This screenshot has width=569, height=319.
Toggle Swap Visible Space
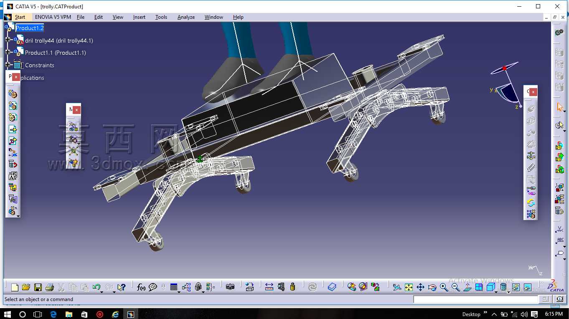527,287
